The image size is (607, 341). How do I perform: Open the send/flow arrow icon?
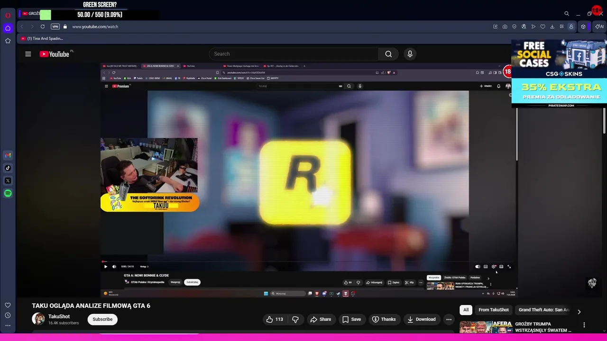pos(533,27)
